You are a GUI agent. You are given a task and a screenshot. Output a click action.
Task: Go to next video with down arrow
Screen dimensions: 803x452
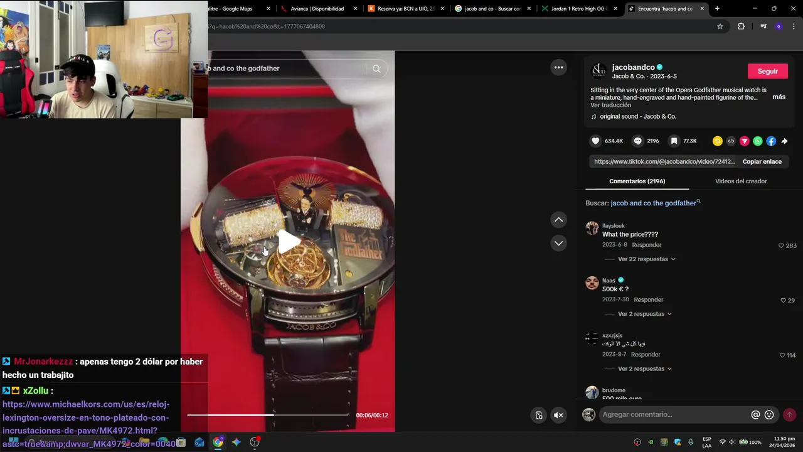coord(558,243)
